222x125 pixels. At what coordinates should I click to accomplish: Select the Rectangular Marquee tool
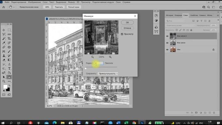click(9, 30)
